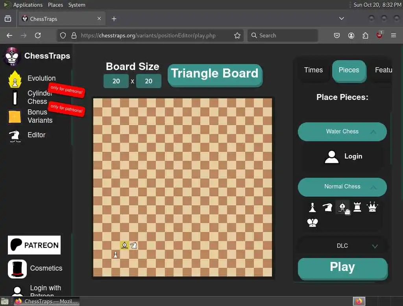Click the Cylinder Chess sidebar text

point(40,98)
